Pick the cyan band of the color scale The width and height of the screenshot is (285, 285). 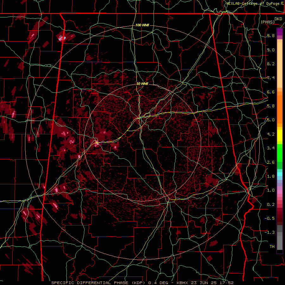coord(280,174)
